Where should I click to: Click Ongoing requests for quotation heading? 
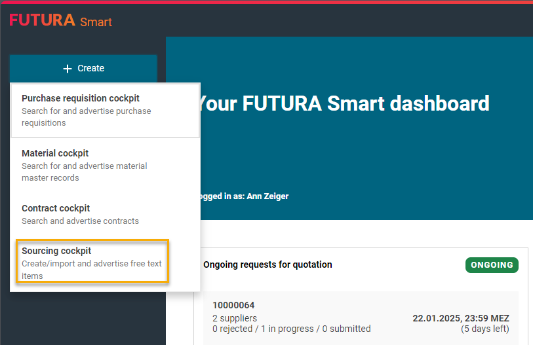coord(267,265)
